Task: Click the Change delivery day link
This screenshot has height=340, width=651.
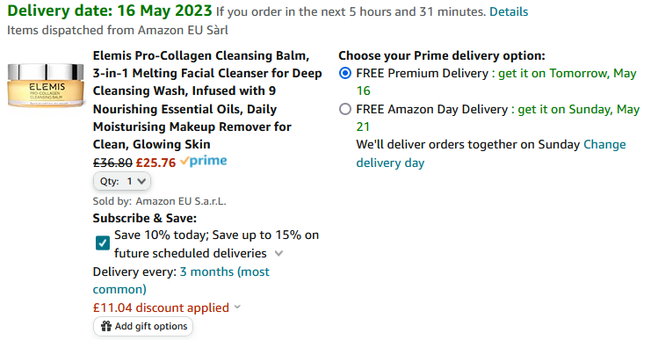Action: [x=491, y=154]
